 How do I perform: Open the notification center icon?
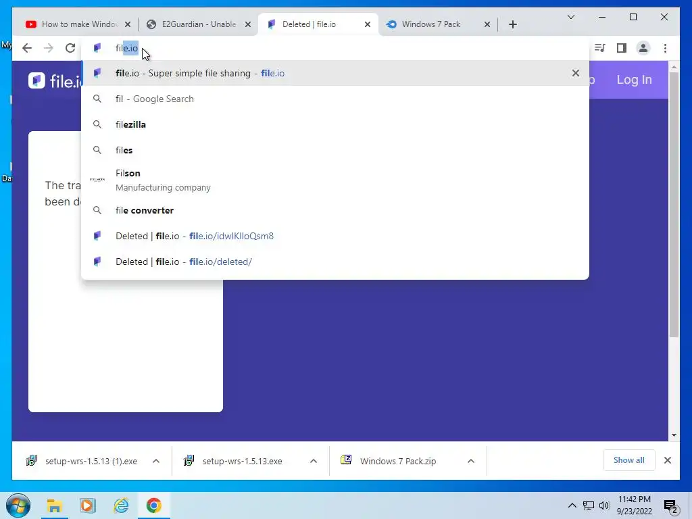tap(671, 507)
